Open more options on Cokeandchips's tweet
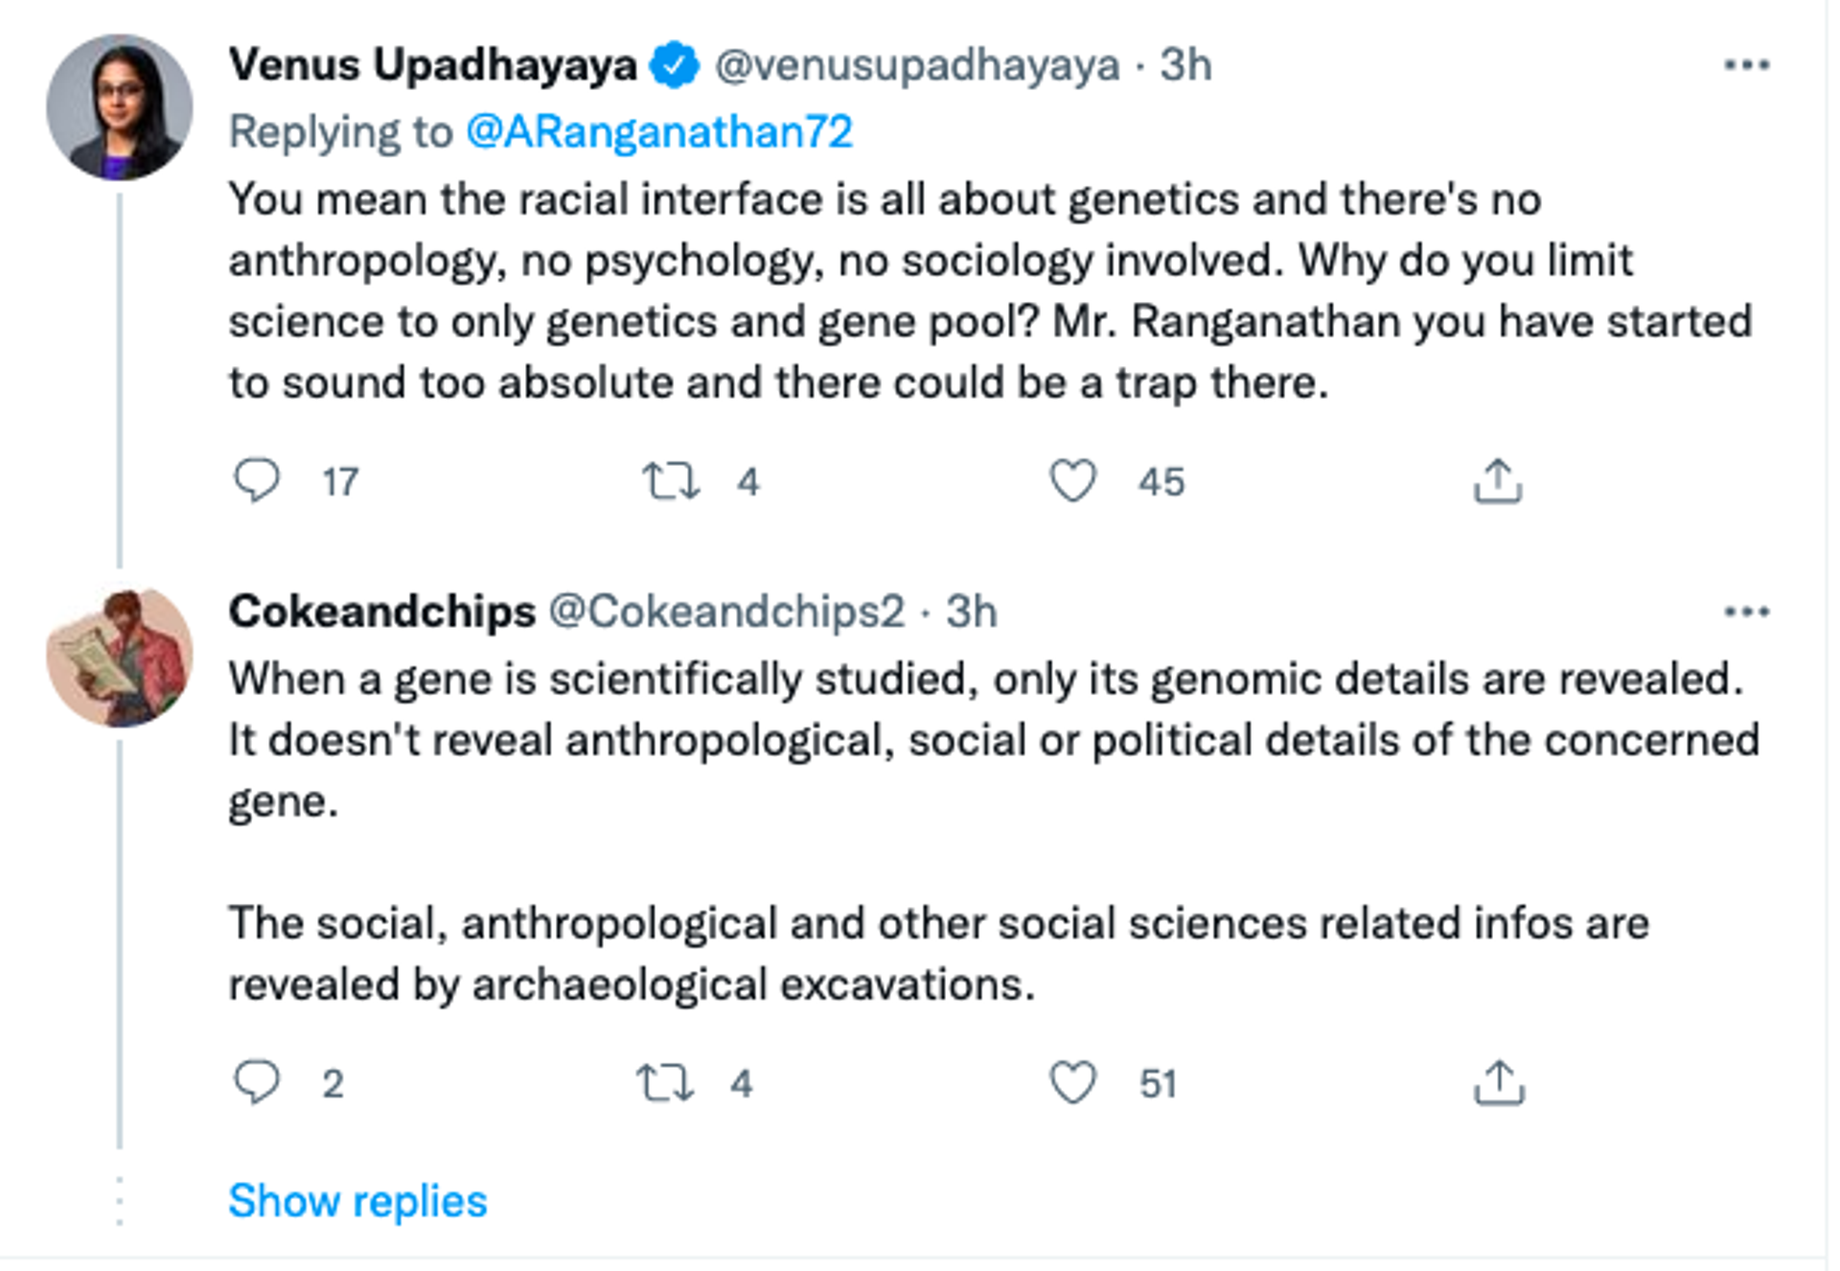The image size is (1840, 1271). [1746, 612]
